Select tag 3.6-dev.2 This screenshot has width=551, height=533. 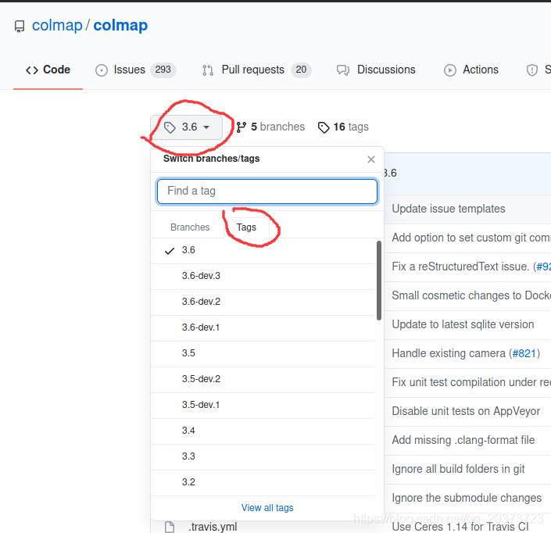(263, 302)
